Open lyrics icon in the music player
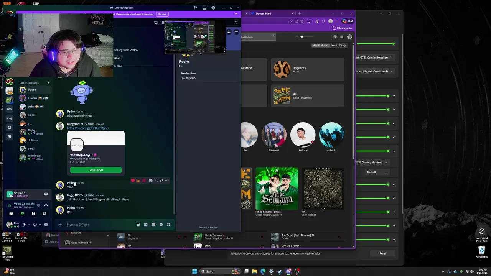The image size is (491, 276). pyautogui.click(x=335, y=37)
